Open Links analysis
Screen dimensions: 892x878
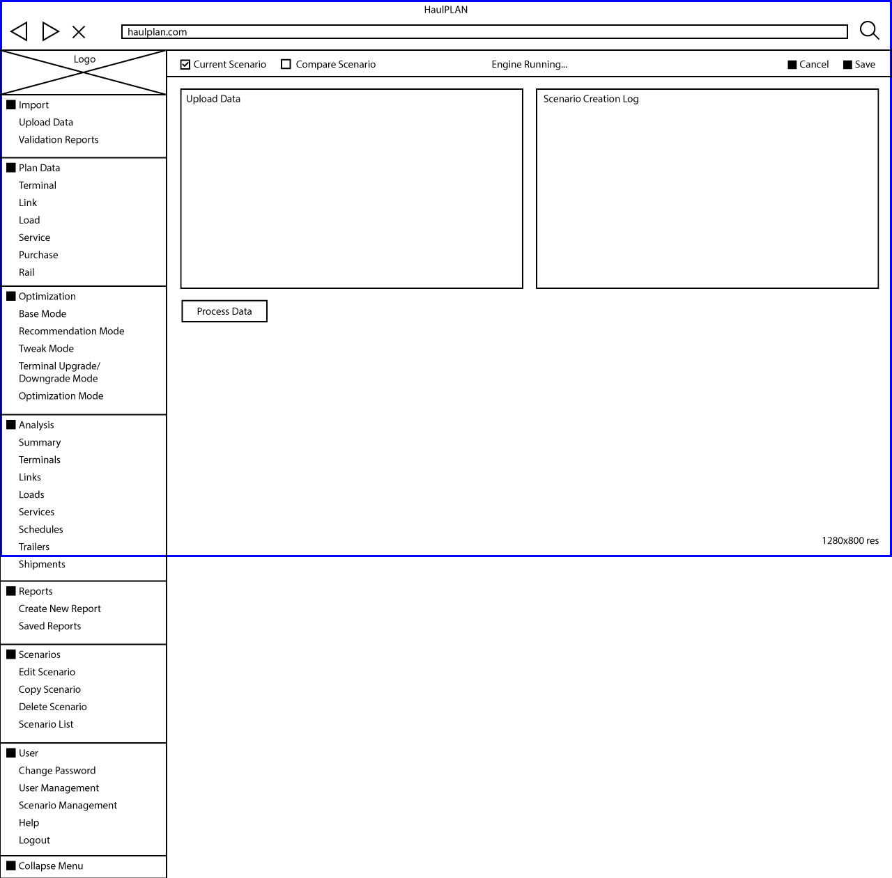pyautogui.click(x=30, y=478)
